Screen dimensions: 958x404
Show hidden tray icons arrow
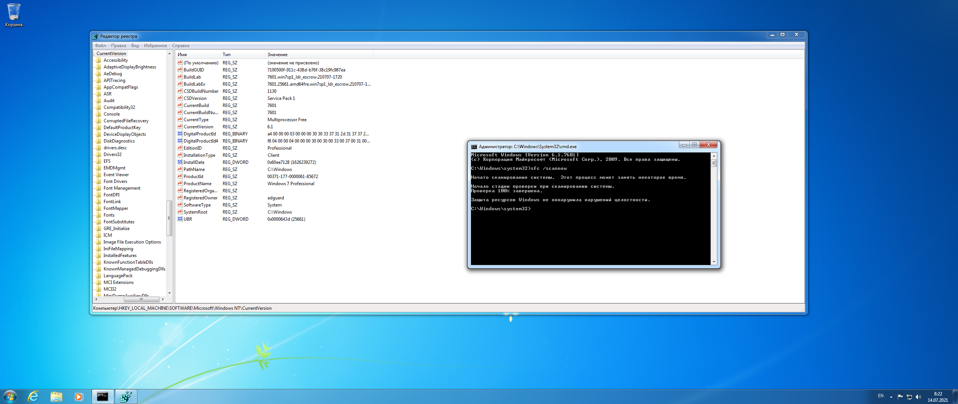pos(891,397)
